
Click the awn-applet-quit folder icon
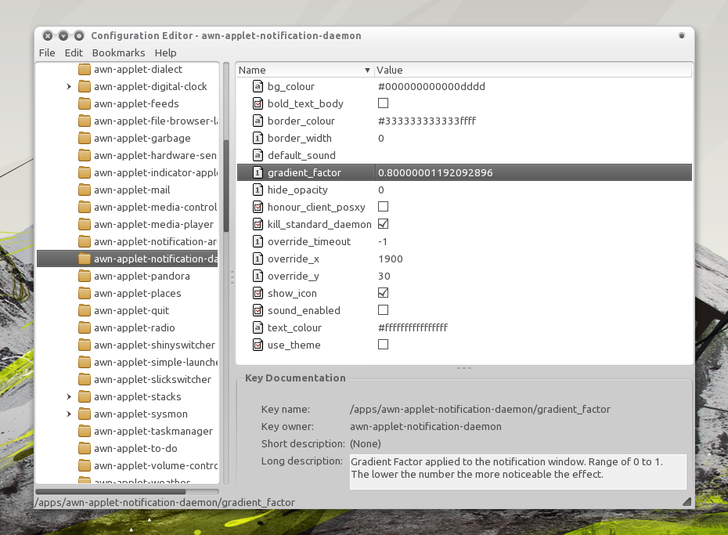[x=85, y=310]
